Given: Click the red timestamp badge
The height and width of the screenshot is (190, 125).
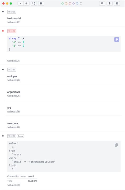Looking at the screenshot, I should tap(12, 31).
